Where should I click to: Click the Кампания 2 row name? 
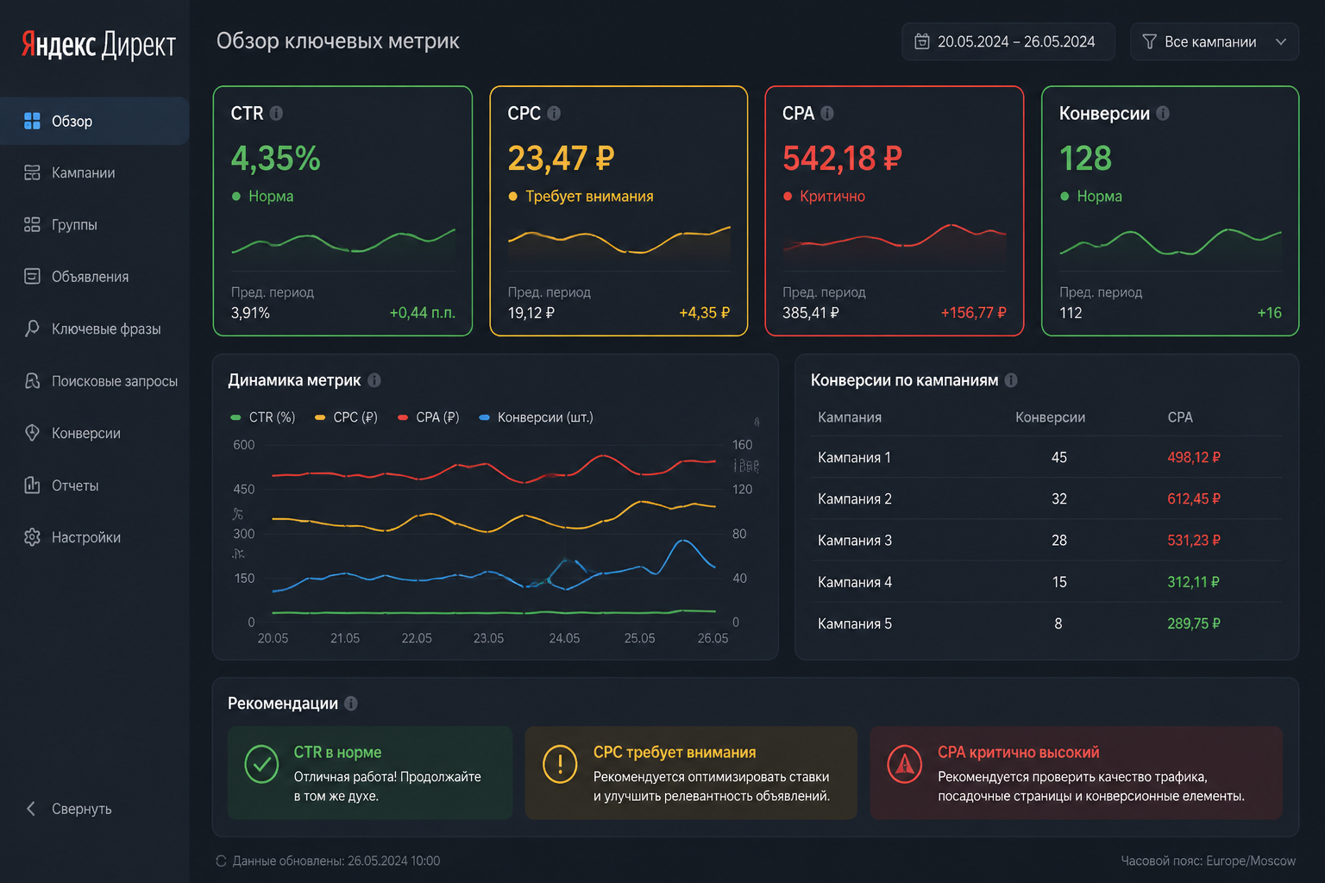coord(855,498)
